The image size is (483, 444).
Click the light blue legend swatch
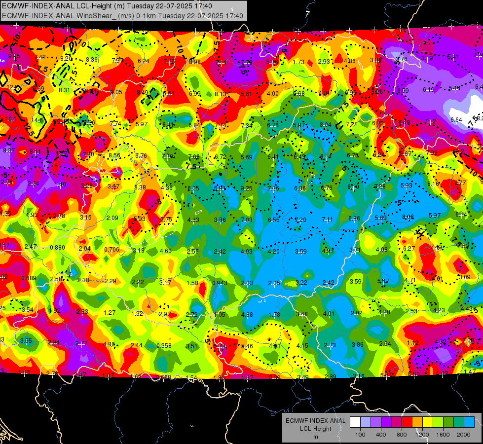coord(469,422)
